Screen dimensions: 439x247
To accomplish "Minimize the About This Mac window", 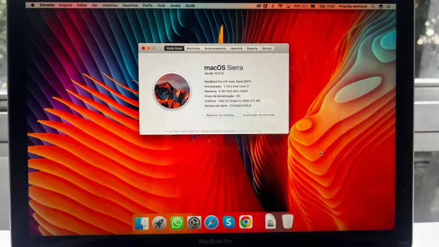I will (149, 48).
